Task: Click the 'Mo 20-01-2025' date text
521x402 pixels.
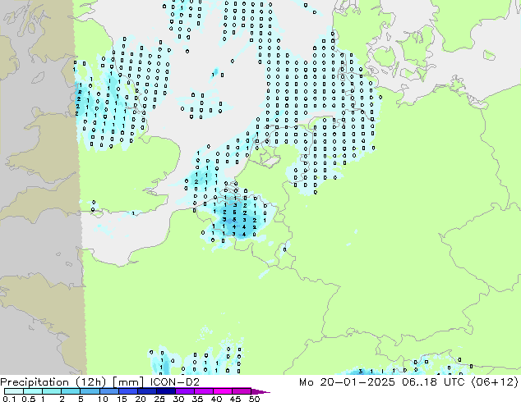Action: coord(348,382)
